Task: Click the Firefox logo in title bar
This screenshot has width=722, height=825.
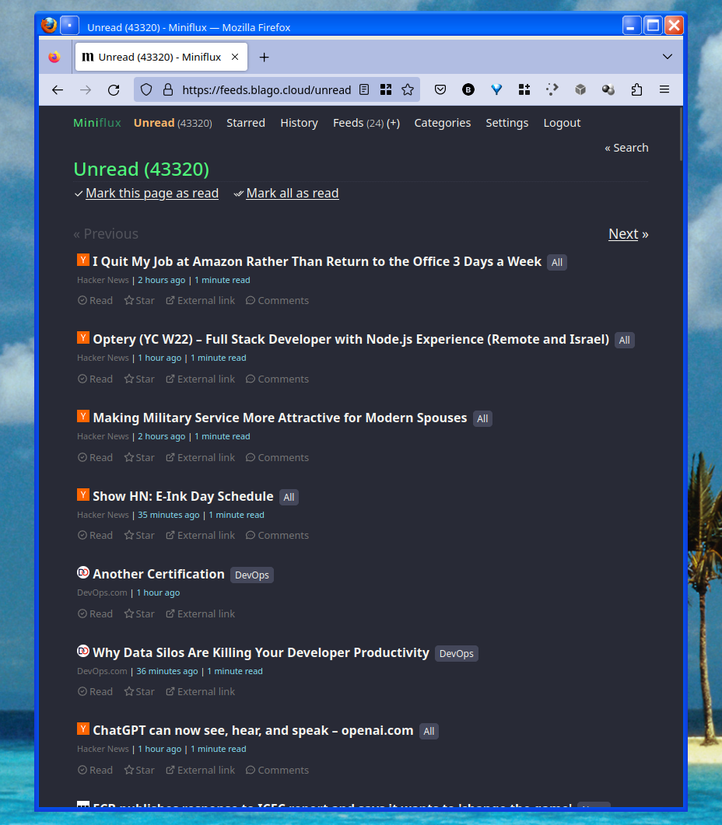Action: [49, 25]
